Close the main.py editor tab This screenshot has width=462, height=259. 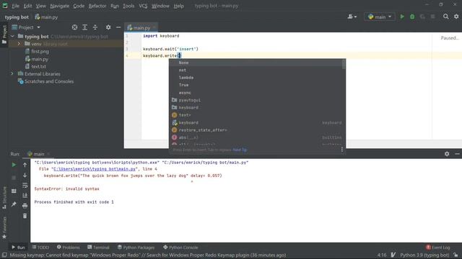tap(154, 27)
